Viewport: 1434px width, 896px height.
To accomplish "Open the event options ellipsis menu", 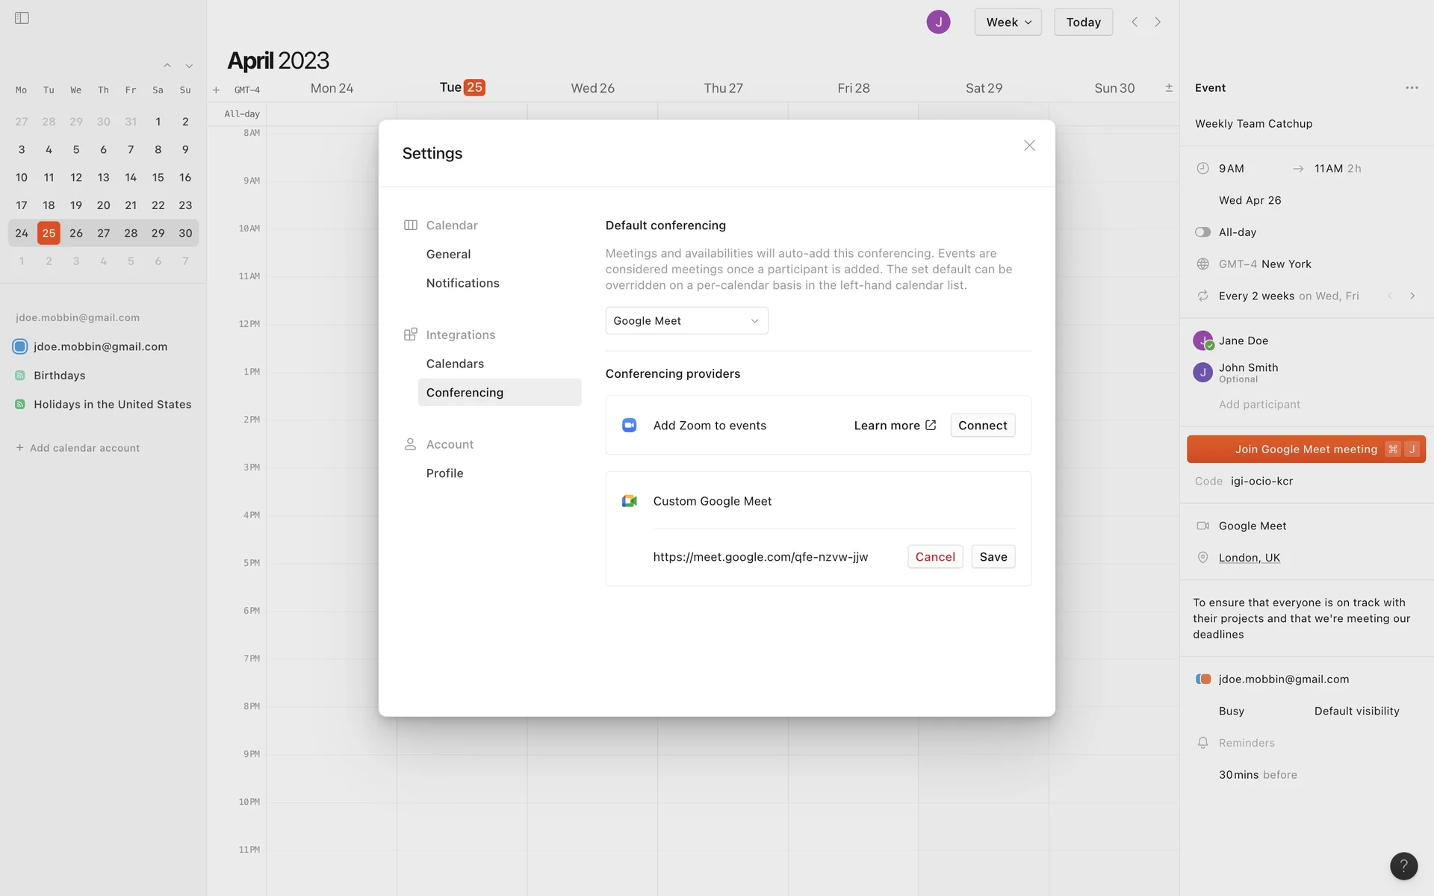I will (x=1411, y=88).
